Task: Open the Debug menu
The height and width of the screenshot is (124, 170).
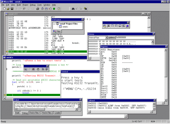Action: click(33, 5)
